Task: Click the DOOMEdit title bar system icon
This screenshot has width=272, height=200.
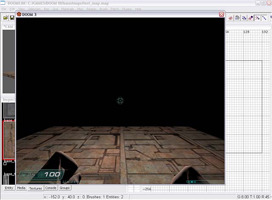Action: (3, 3)
